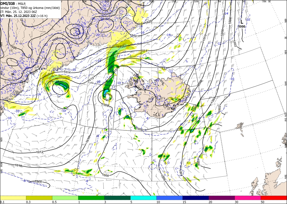Click the pink 30–50 legend segment

(248, 198)
